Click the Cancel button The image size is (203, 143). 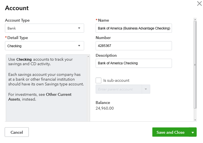click(x=17, y=132)
